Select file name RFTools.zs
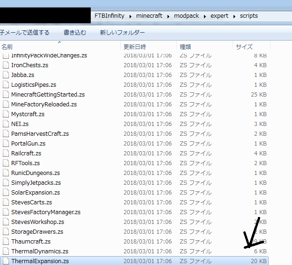This screenshot has height=265, width=292. 26,163
